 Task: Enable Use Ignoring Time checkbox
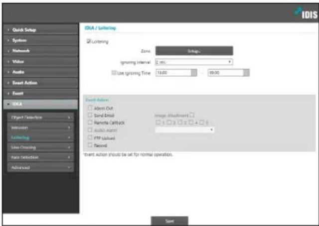point(114,73)
